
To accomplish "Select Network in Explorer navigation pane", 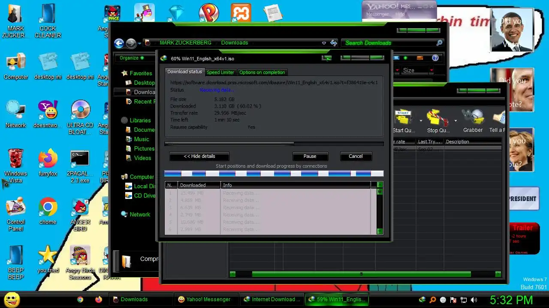I will pos(140,214).
